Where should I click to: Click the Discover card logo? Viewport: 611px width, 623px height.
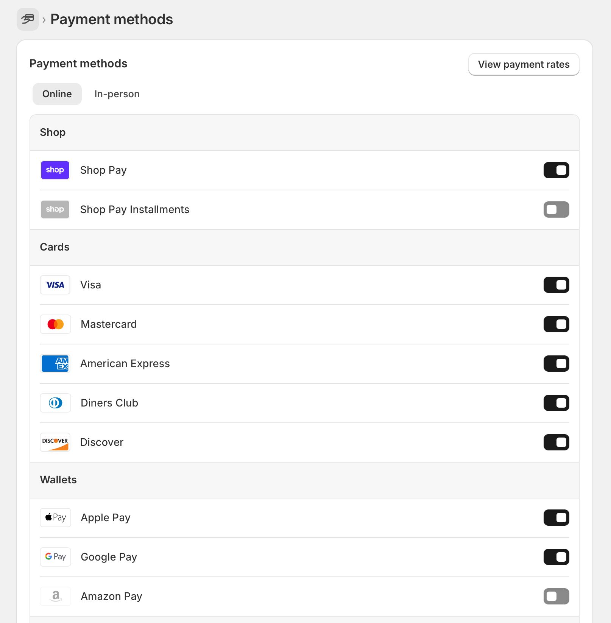point(55,442)
